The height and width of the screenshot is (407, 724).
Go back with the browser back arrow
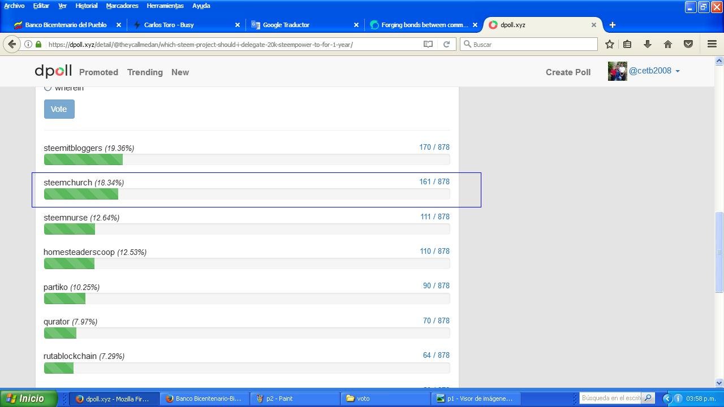click(x=12, y=44)
